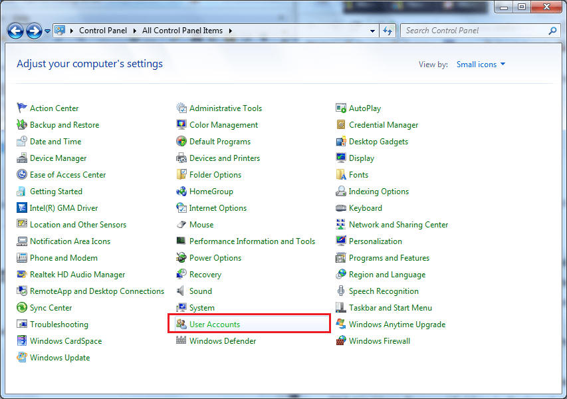Click the Date and Time clock icon

tap(22, 141)
